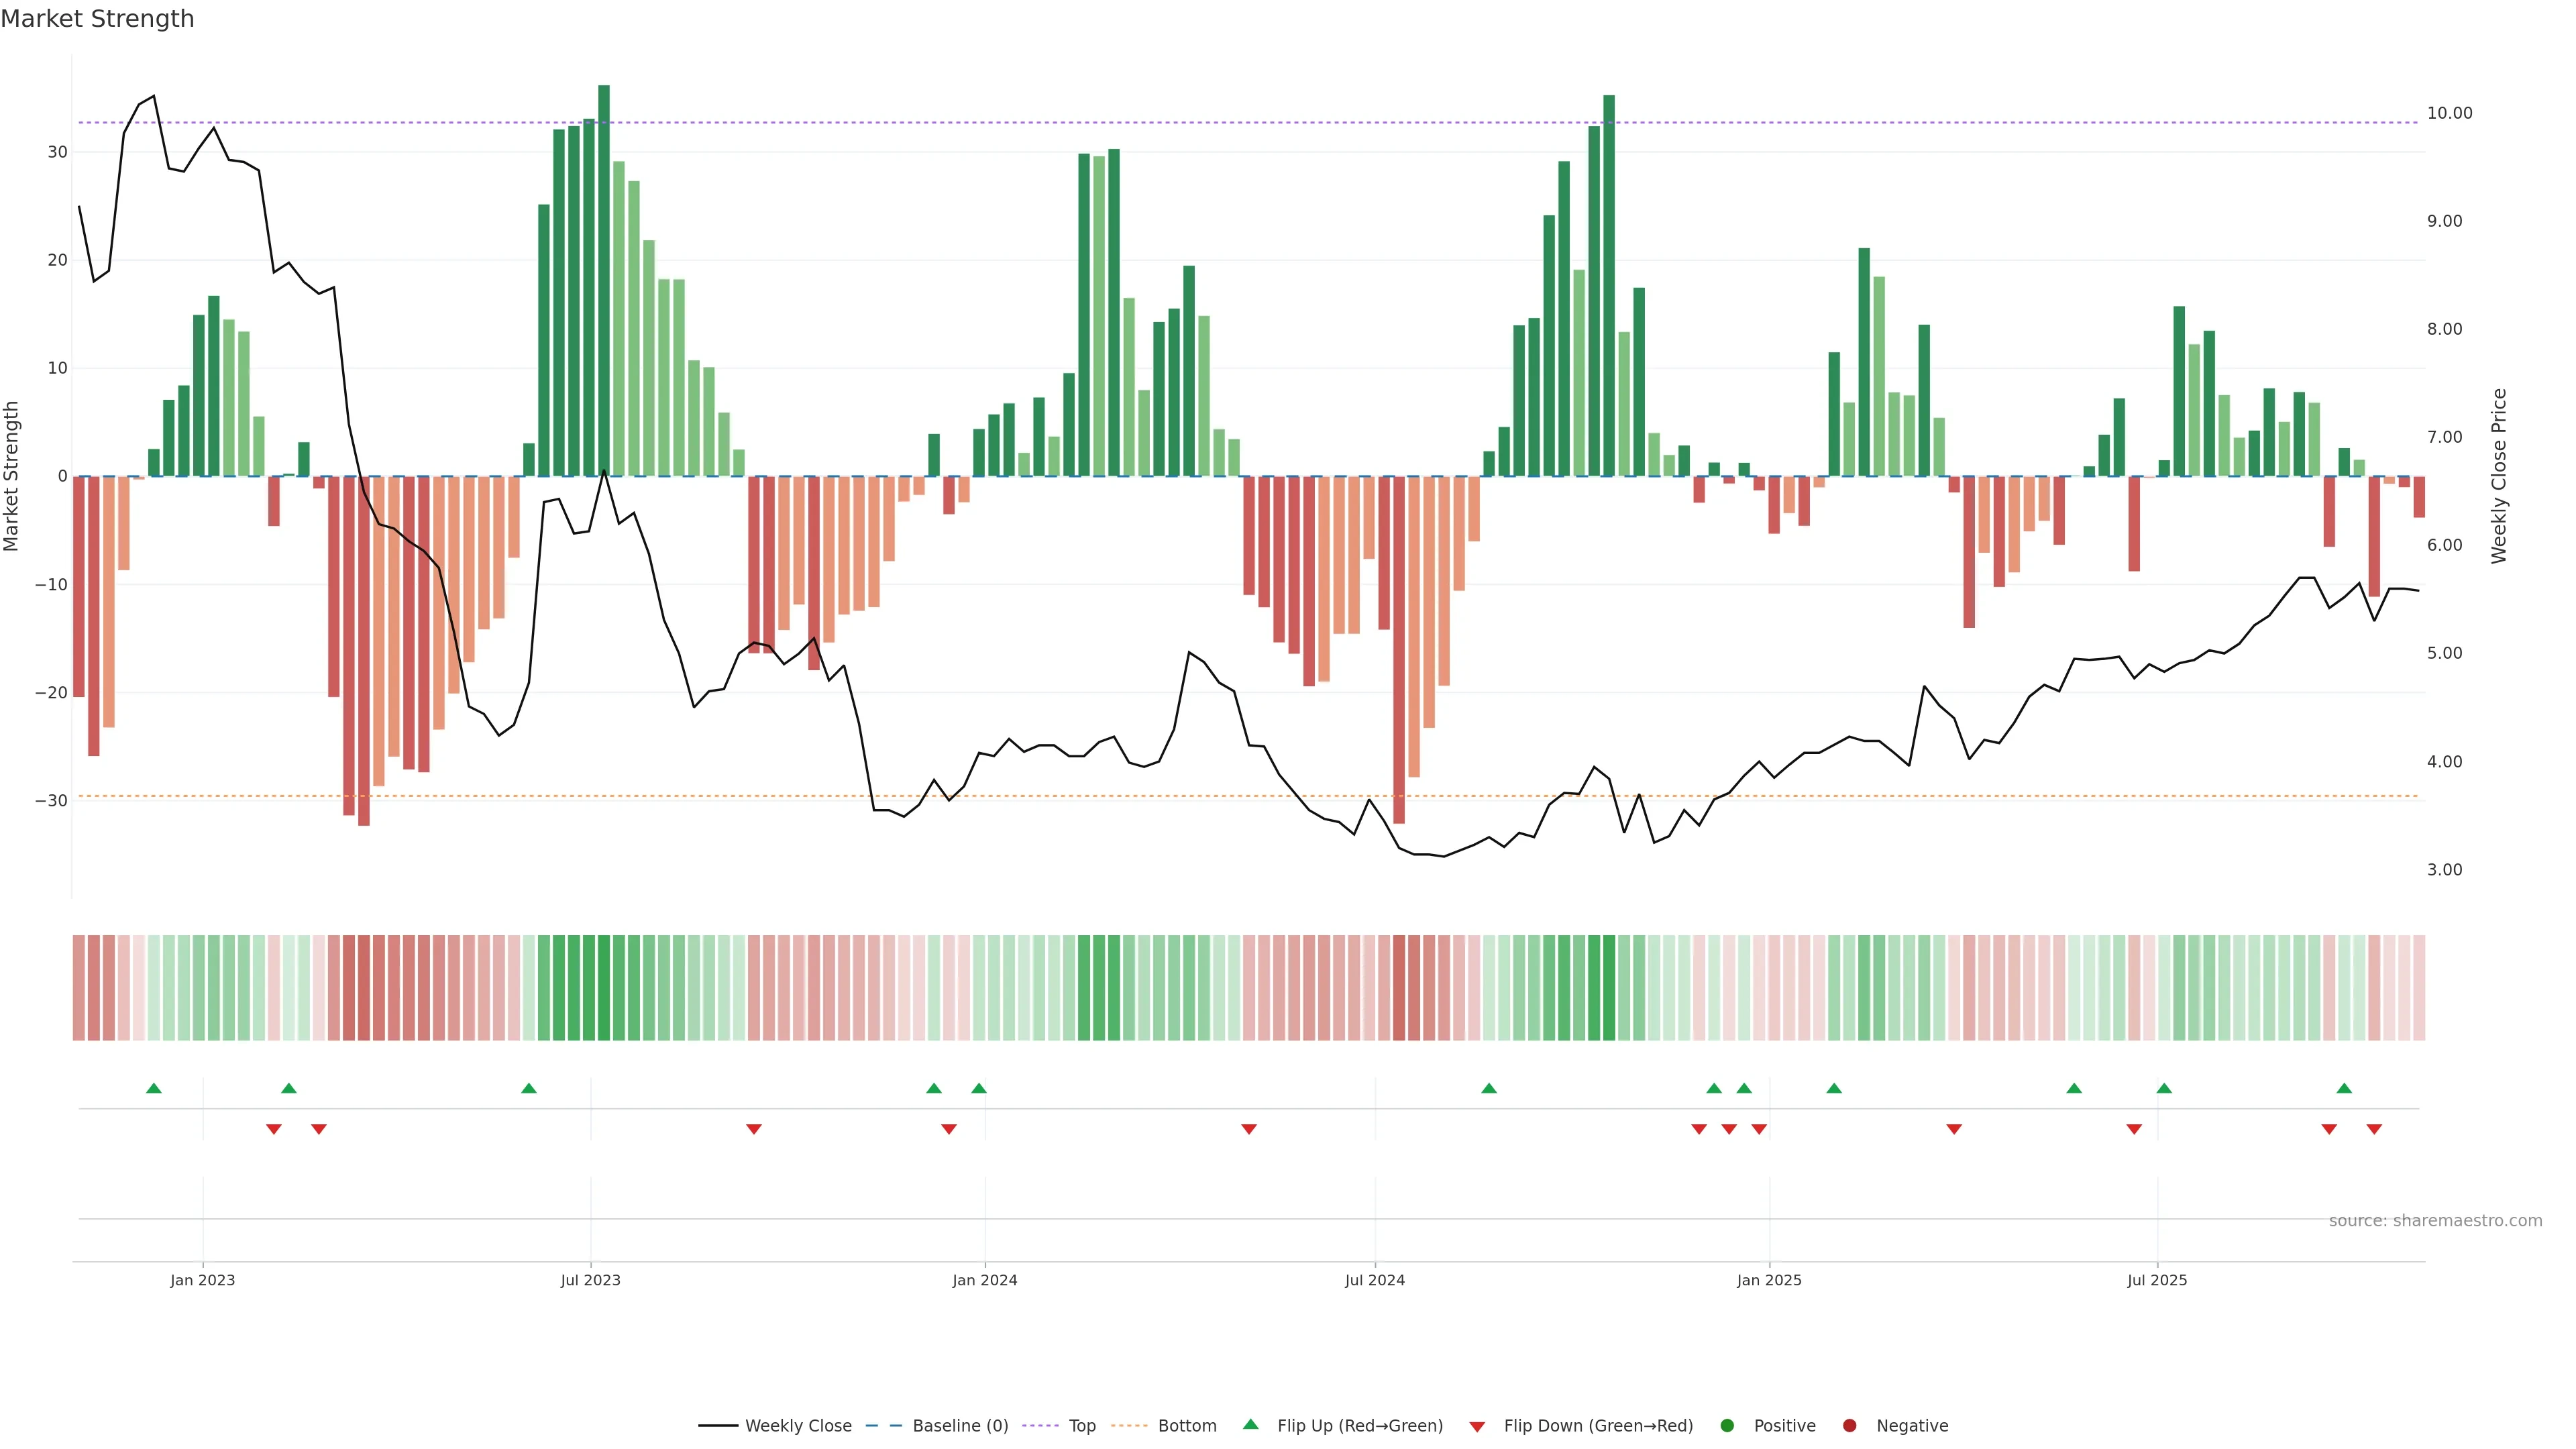Screen dimensions: 2576x1449
Task: Click the Market Strength chart title
Action: pyautogui.click(x=97, y=19)
